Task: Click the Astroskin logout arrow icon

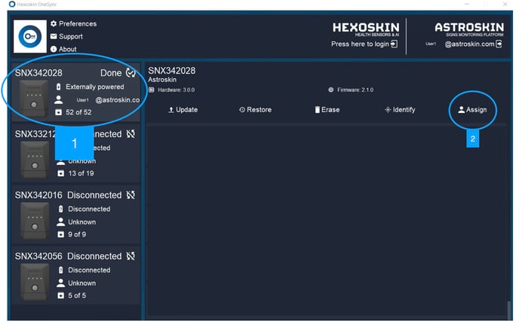Action: click(499, 44)
